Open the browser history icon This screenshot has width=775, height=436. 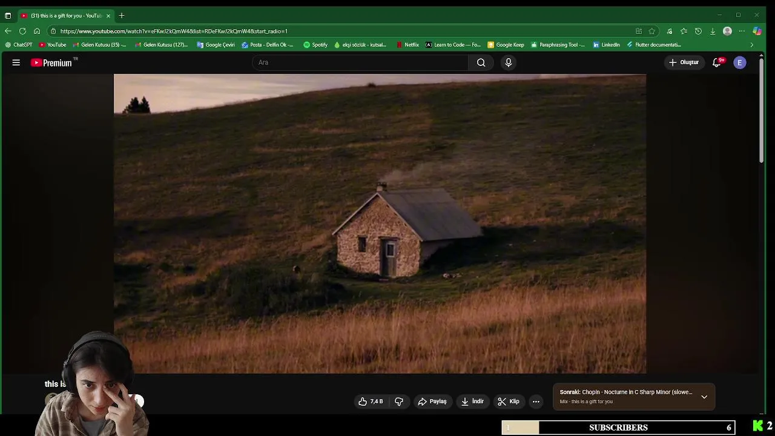pos(698,31)
